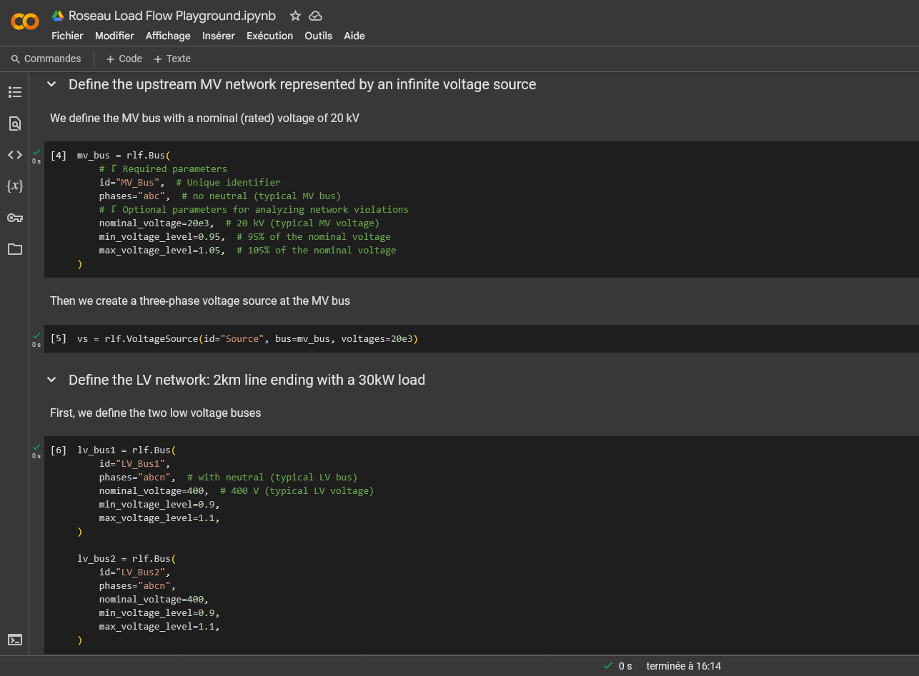
Task: Click the line id="MV_Bus" in cell [4]
Action: click(x=190, y=182)
